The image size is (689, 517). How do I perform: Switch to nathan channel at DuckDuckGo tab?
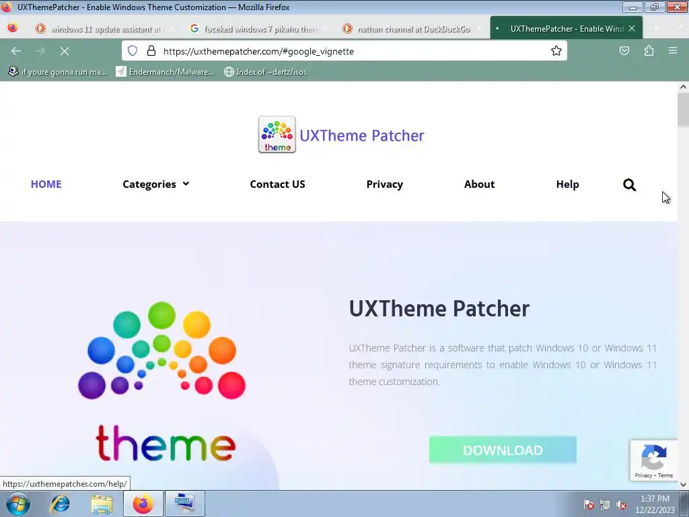point(413,28)
